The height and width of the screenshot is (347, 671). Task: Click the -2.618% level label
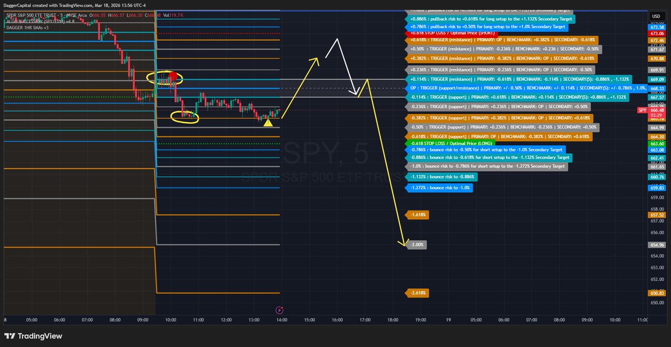418,293
